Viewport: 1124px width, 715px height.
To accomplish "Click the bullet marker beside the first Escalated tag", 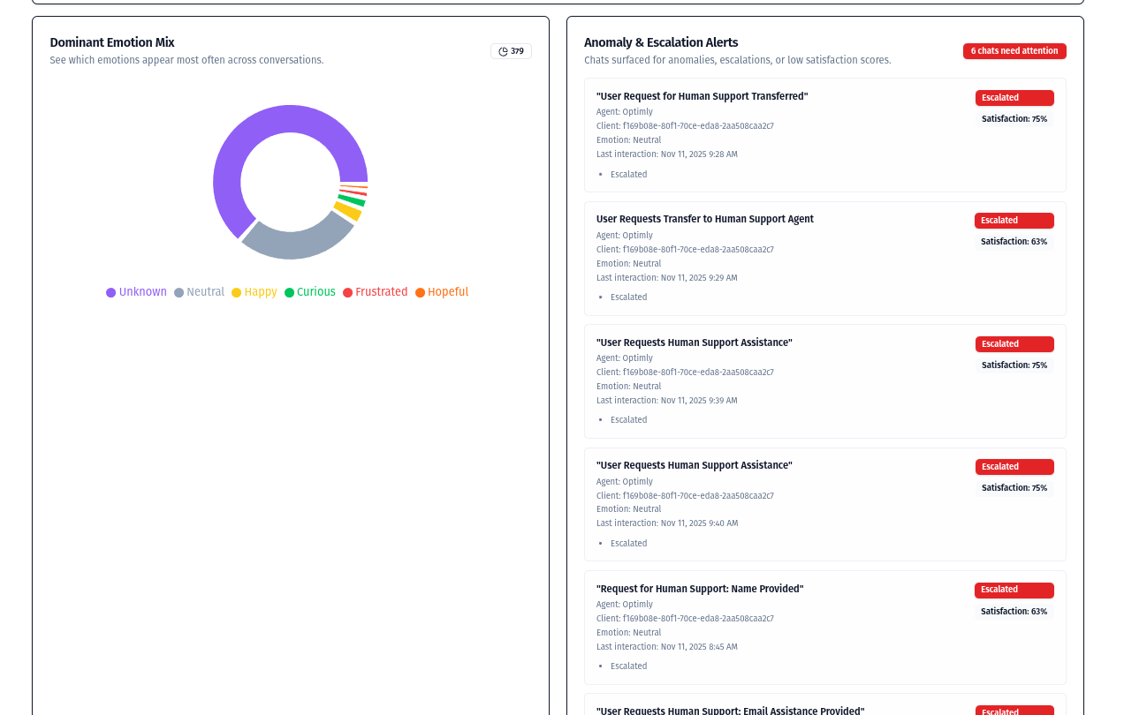I will coord(600,174).
